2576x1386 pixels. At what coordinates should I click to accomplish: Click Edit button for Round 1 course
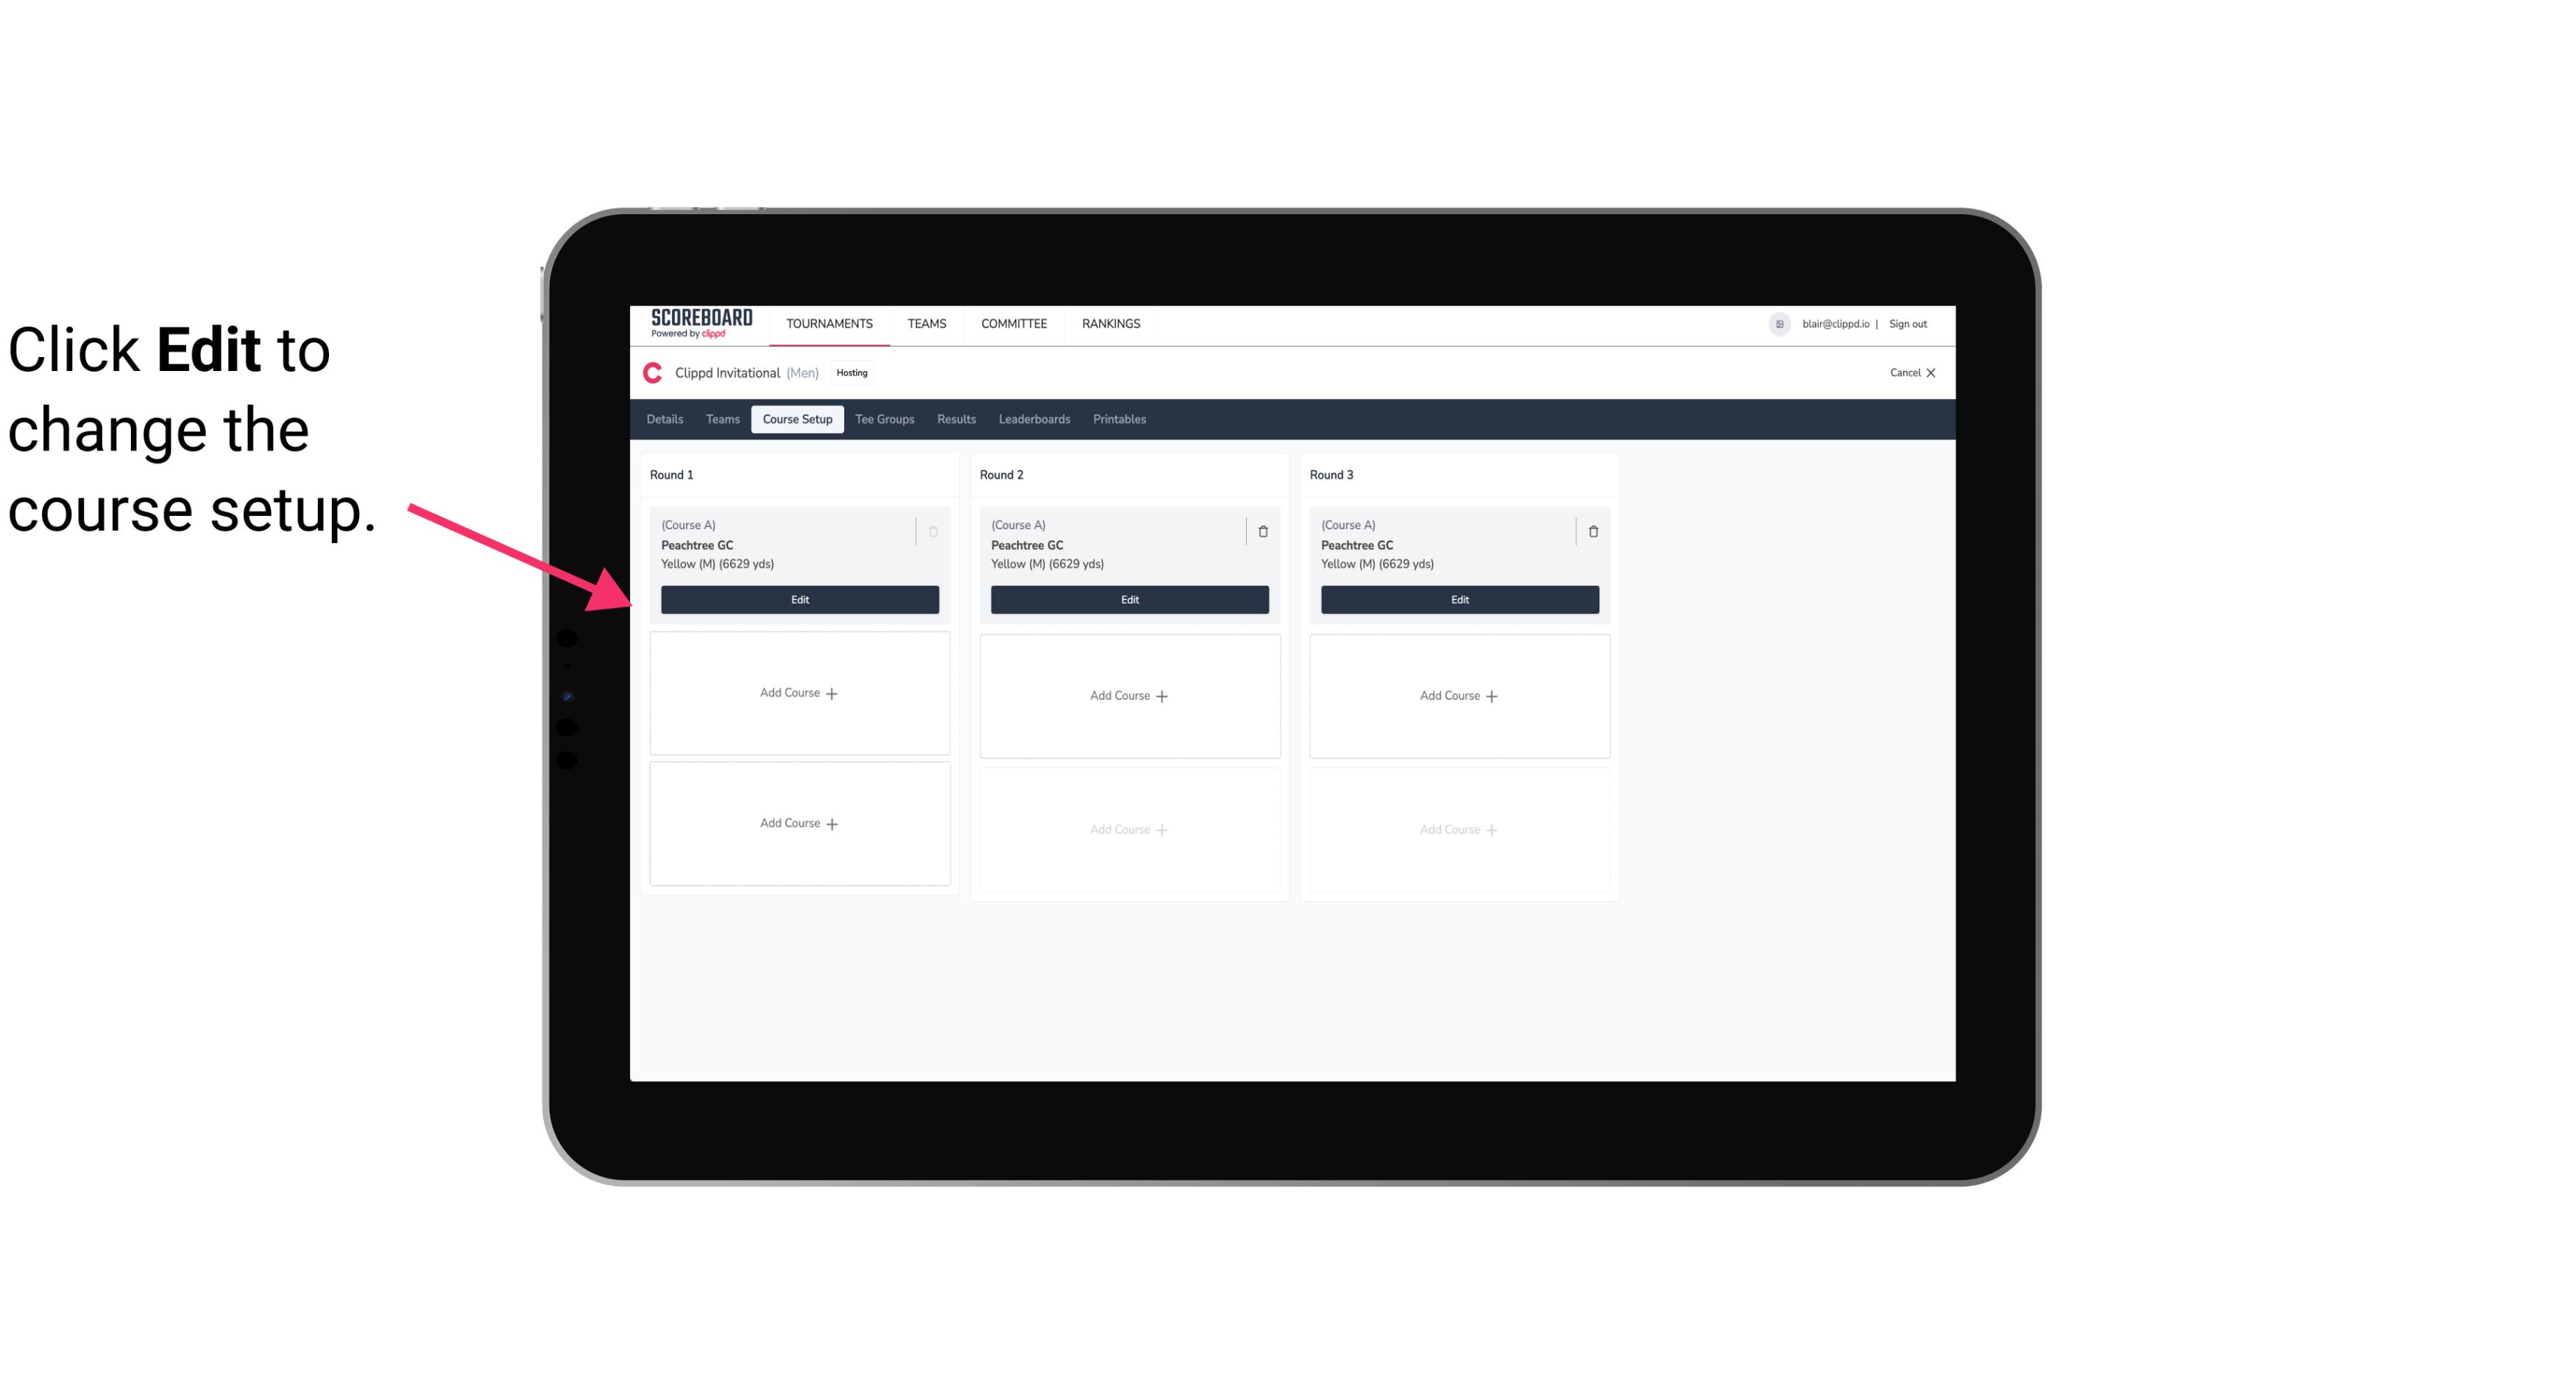pyautogui.click(x=799, y=598)
